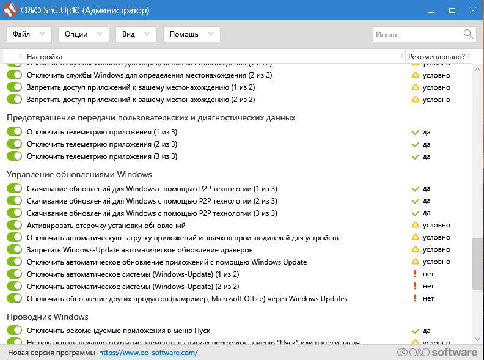
Task: Click warning triangle for 'обновление приложений с помощью Windows Update'
Action: 416,262
